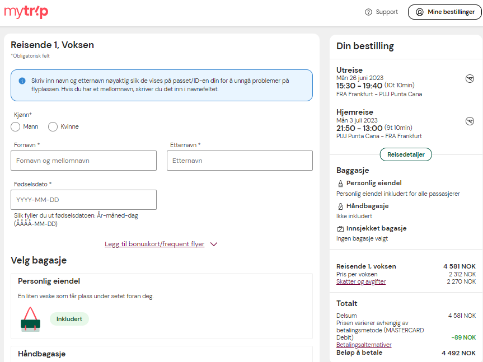
Task: Click the Fødselsdato YYYY-MM-DD field
Action: [84, 200]
